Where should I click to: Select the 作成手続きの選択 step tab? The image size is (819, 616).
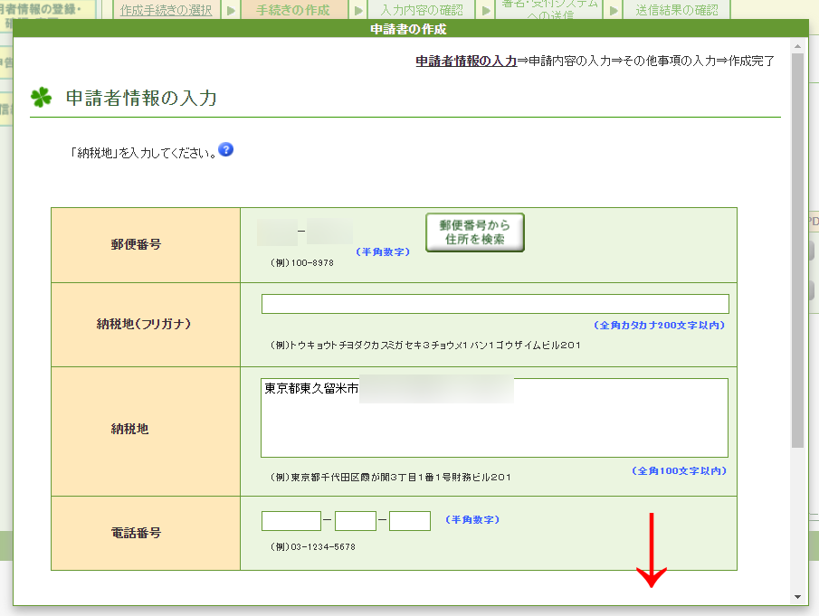point(167,11)
